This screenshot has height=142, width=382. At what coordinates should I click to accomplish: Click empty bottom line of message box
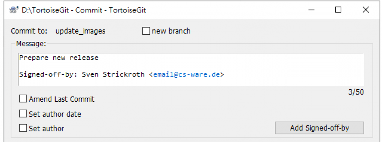pyautogui.click(x=191, y=82)
